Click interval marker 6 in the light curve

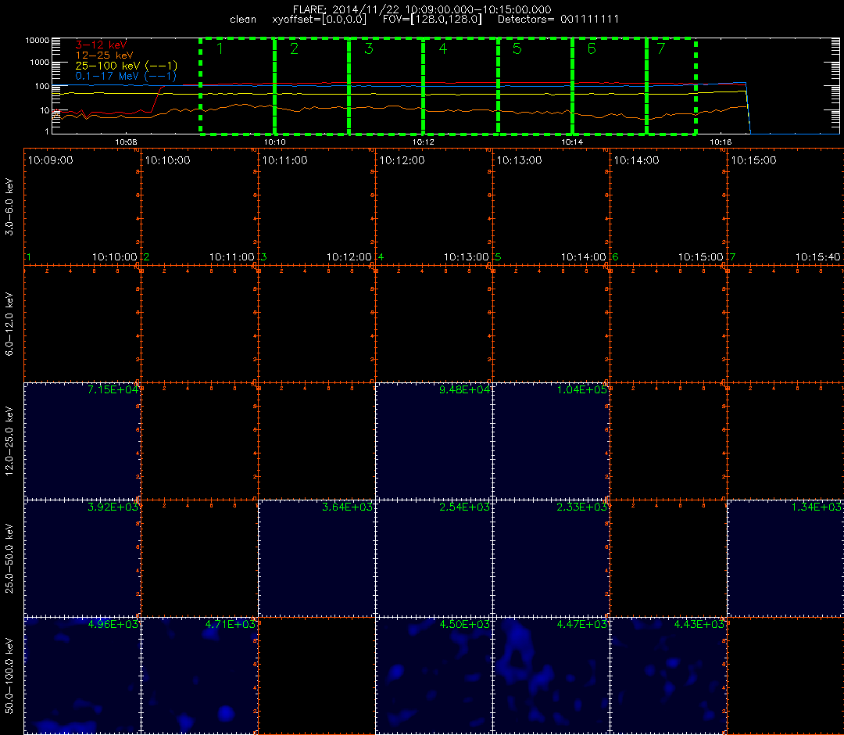(x=592, y=48)
